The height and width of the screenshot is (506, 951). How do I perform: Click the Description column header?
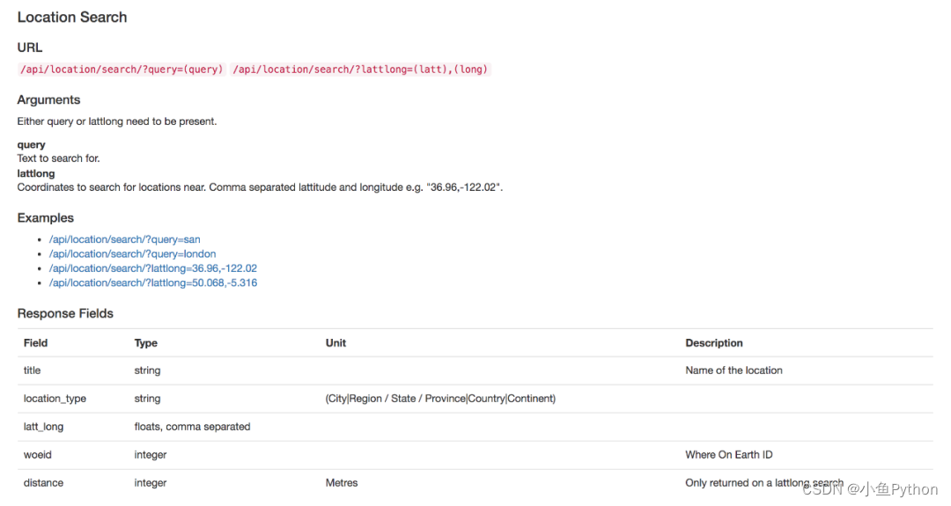click(714, 343)
